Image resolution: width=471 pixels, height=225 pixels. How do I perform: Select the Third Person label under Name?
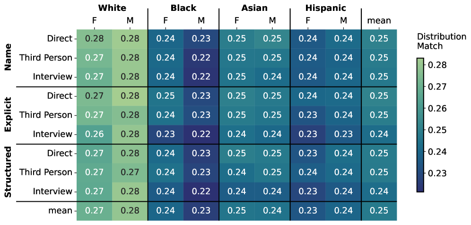click(46, 58)
